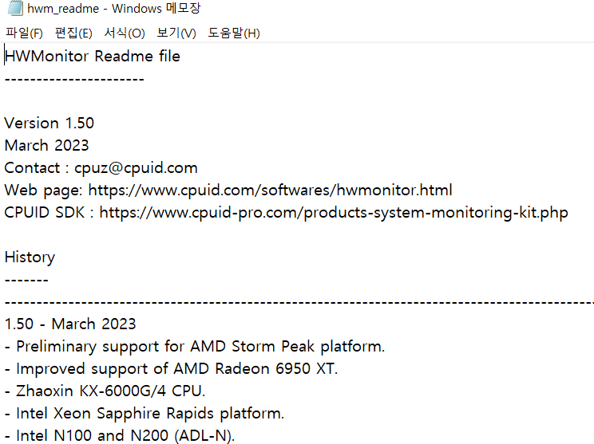Click the contact email cpuz@cpuid.com
This screenshot has width=594, height=444.
click(136, 168)
